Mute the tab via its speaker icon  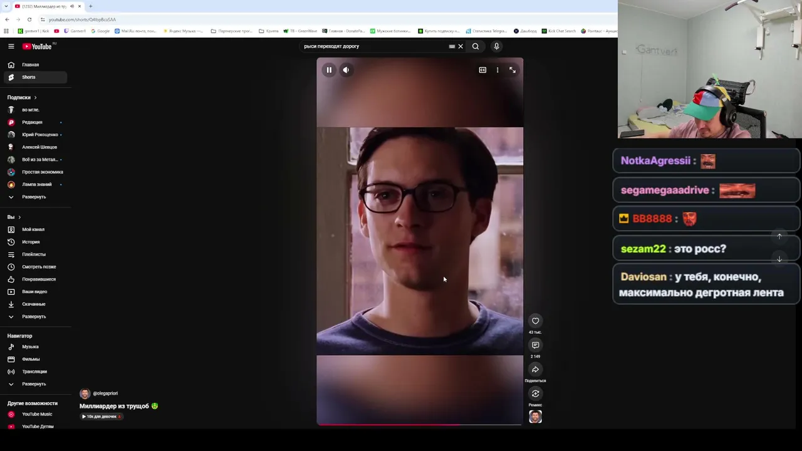(72, 6)
